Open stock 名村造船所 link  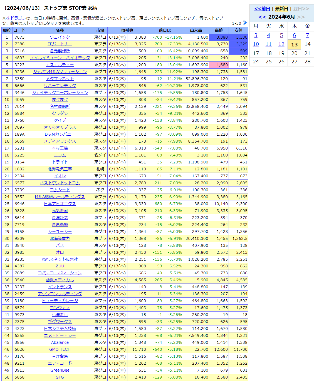[x=60, y=107]
